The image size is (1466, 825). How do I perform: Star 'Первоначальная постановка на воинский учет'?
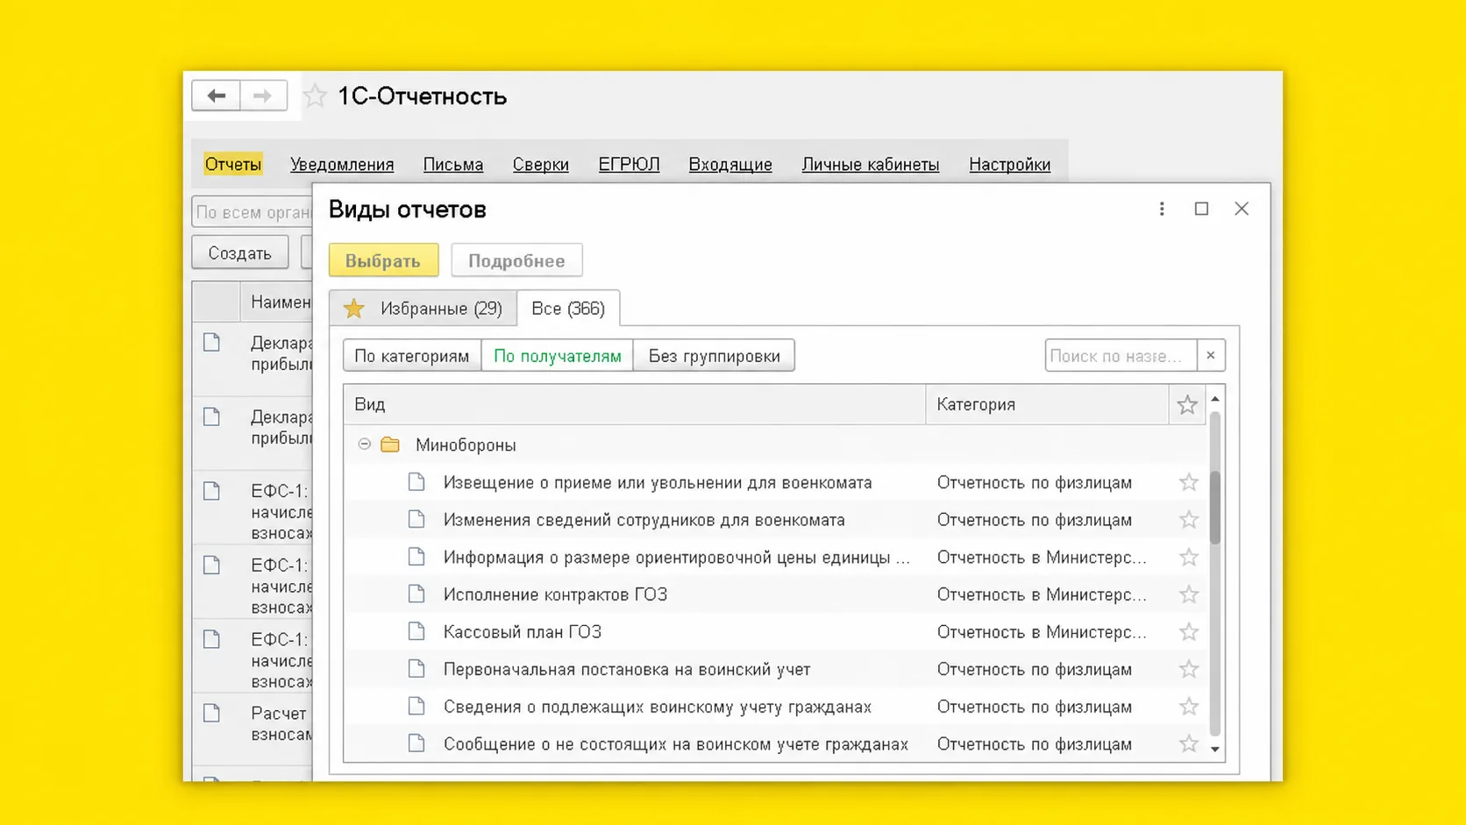(x=1189, y=670)
